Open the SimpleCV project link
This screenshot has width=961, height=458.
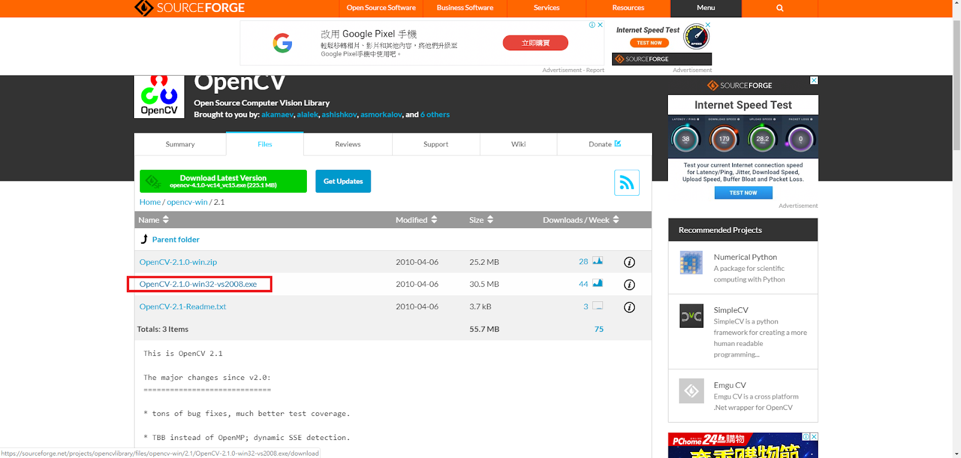731,310
